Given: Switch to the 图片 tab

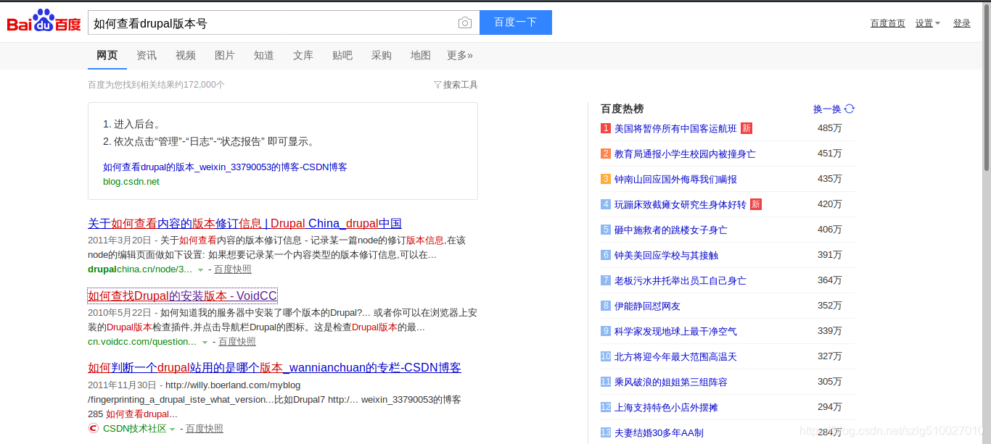Looking at the screenshot, I should click(x=225, y=55).
